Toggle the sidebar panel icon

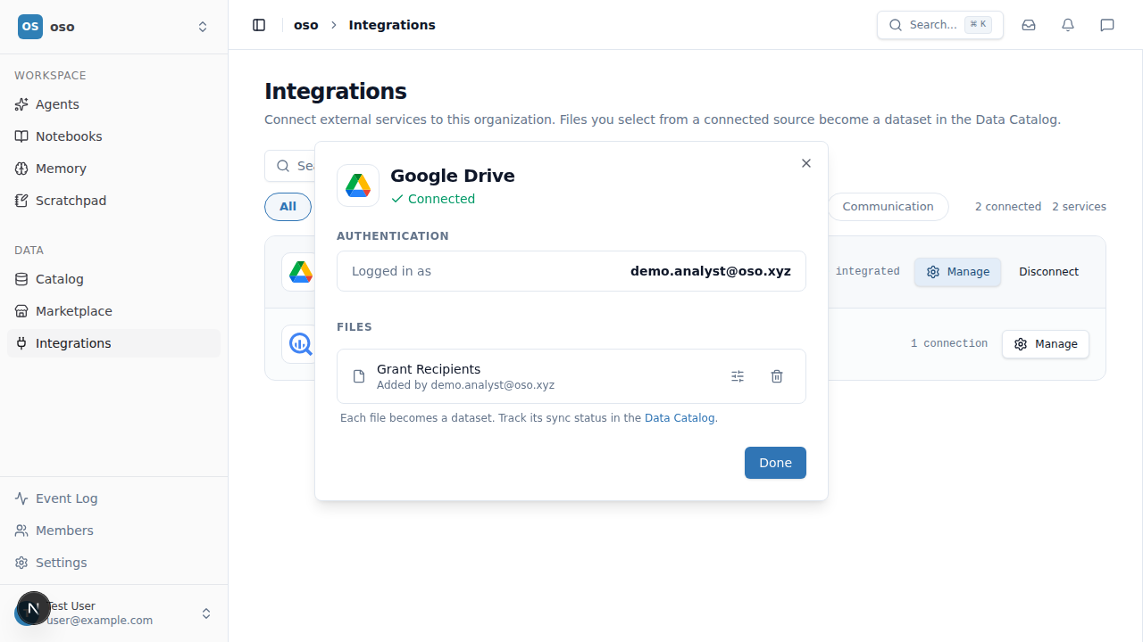point(259,25)
